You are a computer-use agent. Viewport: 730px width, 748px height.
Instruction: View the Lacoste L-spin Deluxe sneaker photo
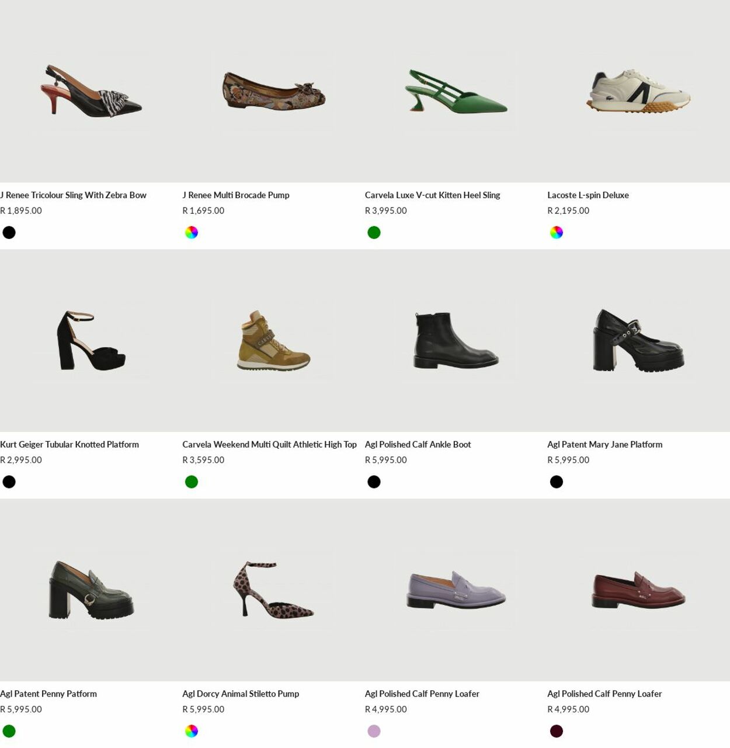[638, 91]
